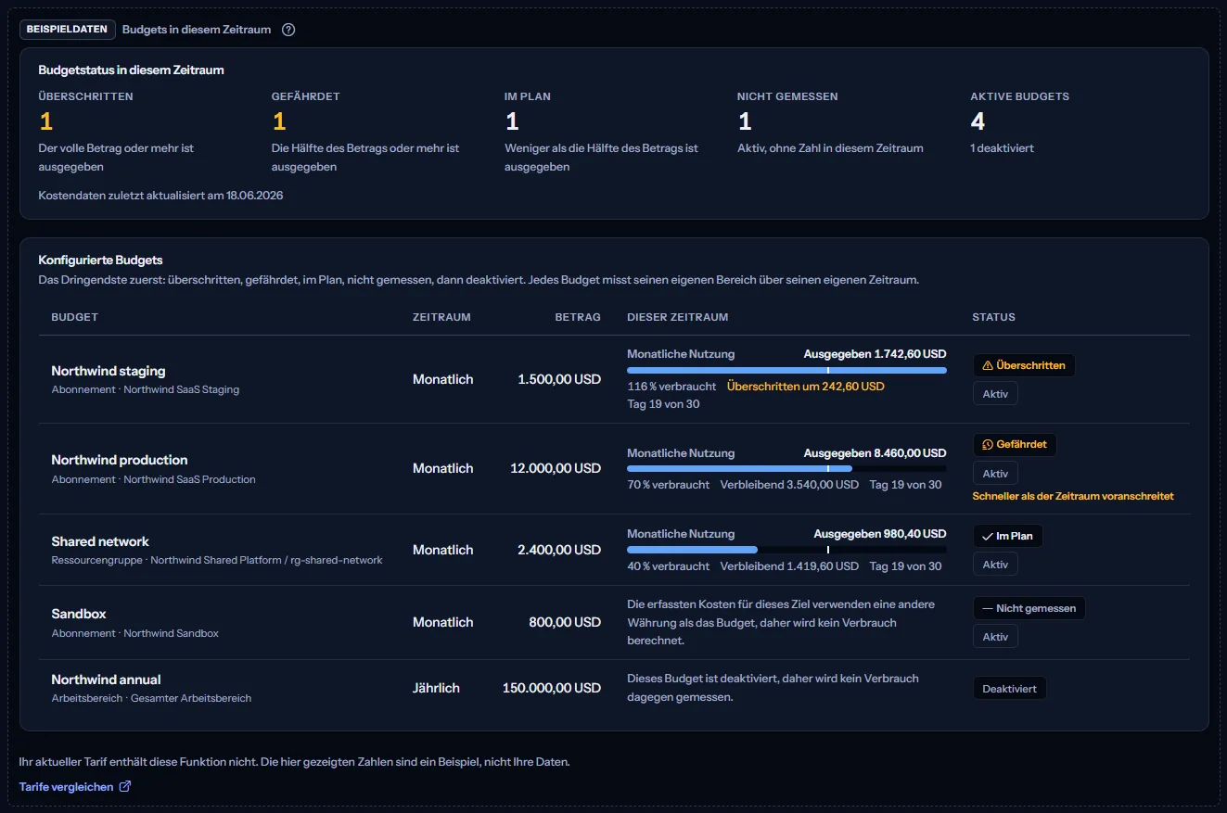Select the Northwind staging budget name
1227x813 pixels.
tap(109, 371)
